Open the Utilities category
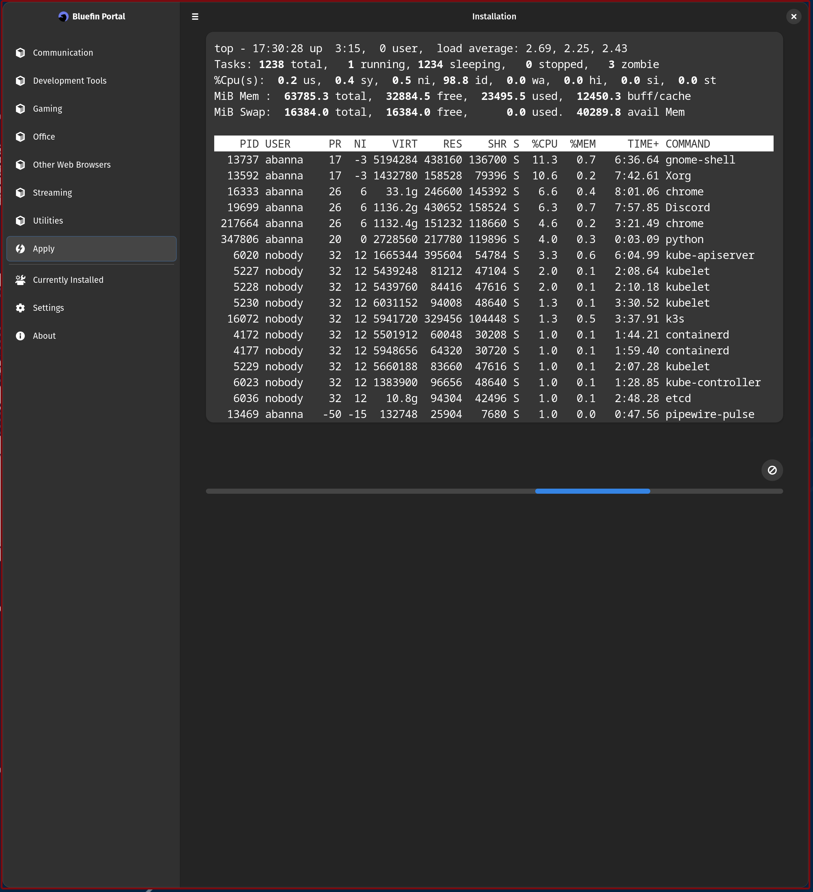813x892 pixels. point(48,220)
